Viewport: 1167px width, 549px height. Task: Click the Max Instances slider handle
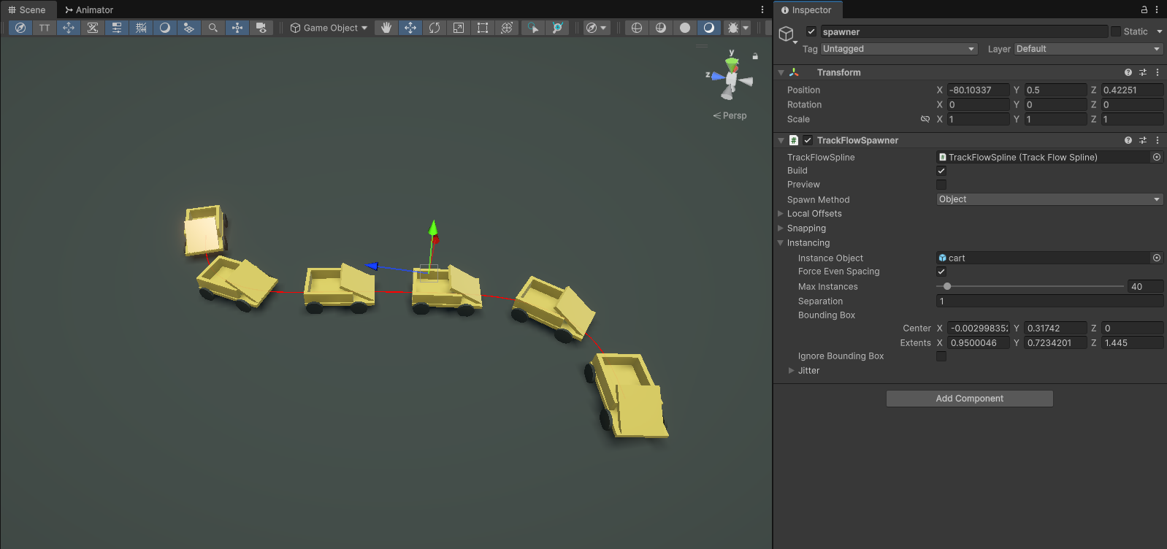[x=947, y=287]
